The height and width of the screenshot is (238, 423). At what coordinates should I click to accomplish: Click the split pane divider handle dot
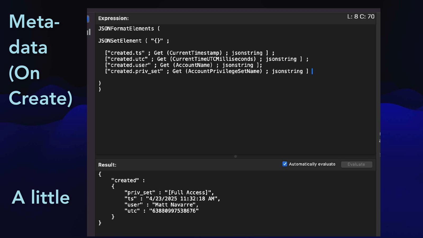coord(235,156)
